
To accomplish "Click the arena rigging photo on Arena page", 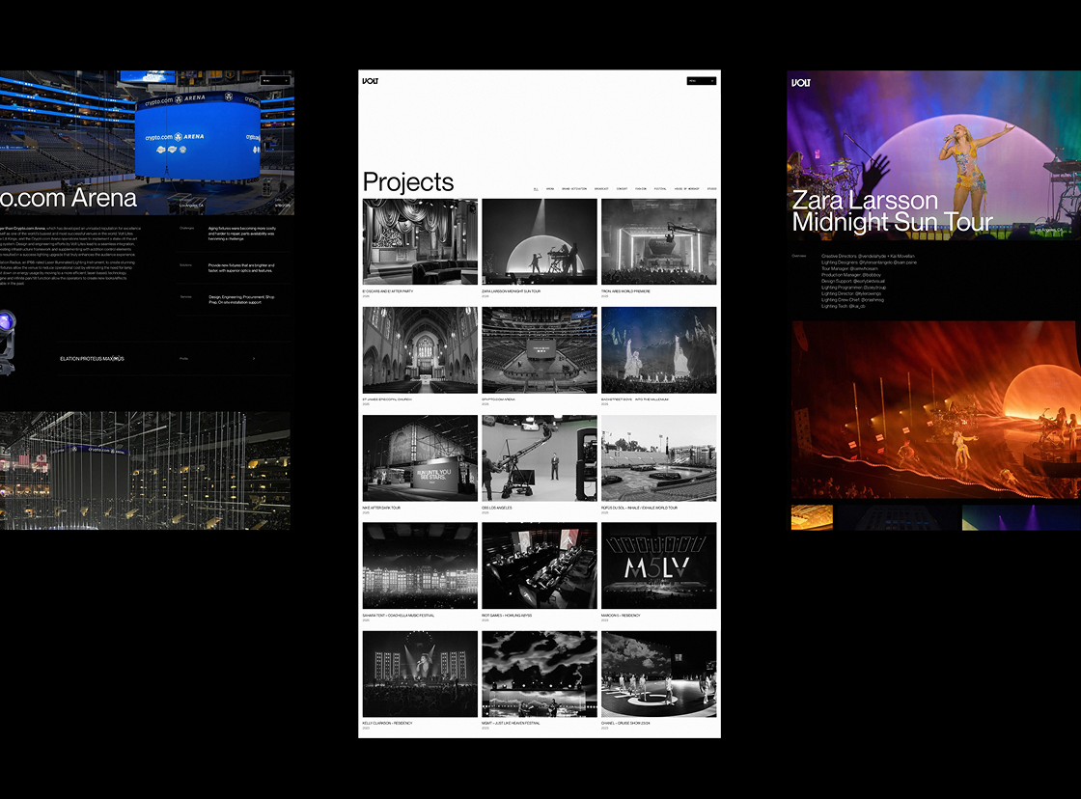I will pyautogui.click(x=145, y=471).
